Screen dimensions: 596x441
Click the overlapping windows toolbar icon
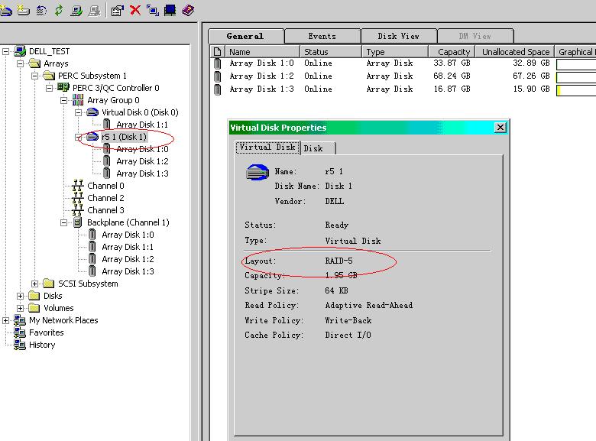point(153,10)
